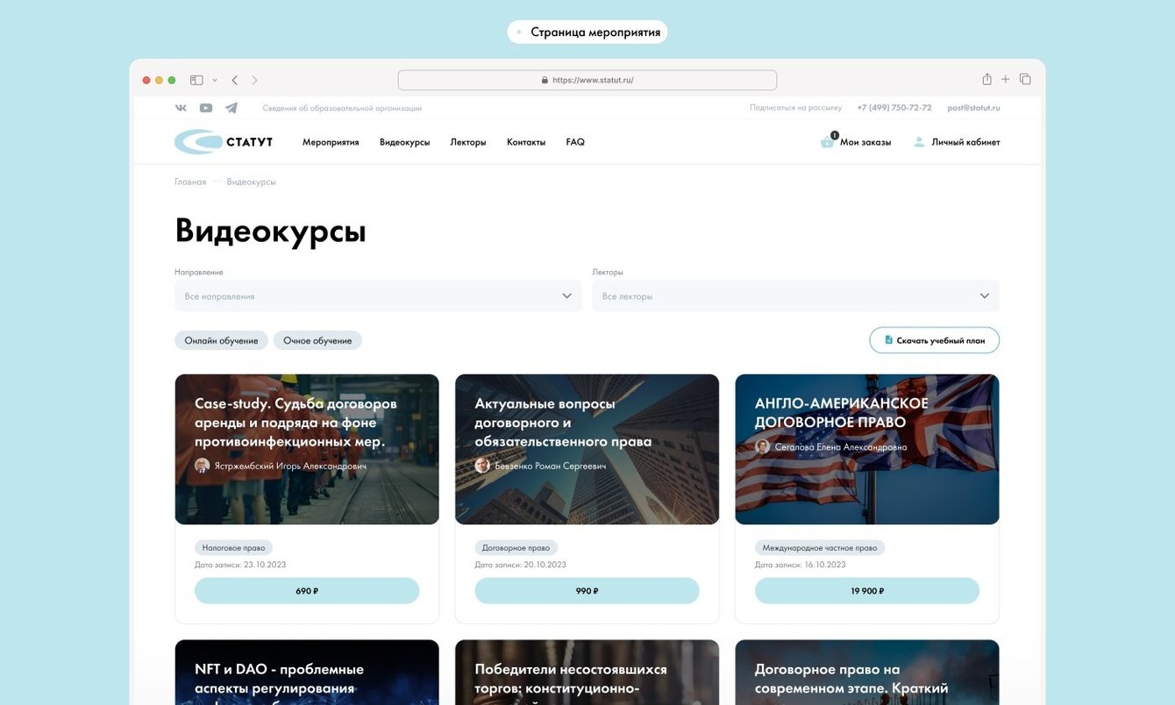Click the text Дата записи: 23.10.2023
The height and width of the screenshot is (705, 1175).
[x=240, y=565]
